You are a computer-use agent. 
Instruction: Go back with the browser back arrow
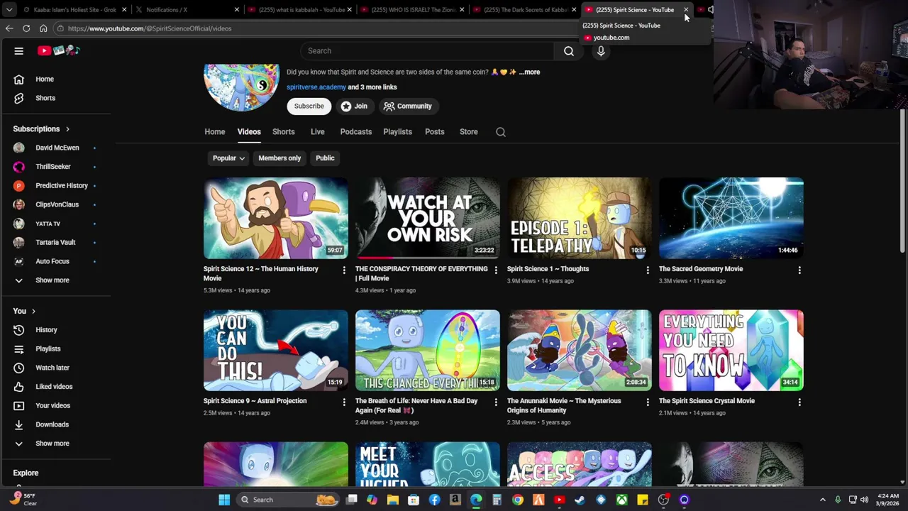(9, 28)
